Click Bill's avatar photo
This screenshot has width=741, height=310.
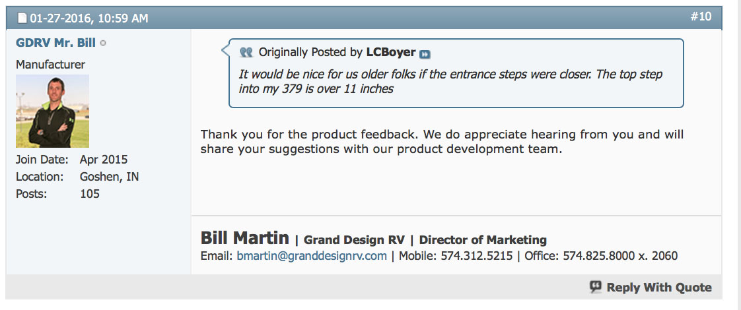point(52,111)
